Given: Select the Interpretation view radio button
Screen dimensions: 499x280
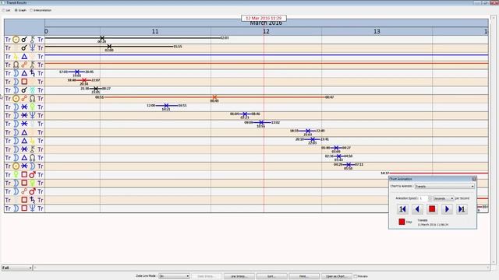Looking at the screenshot, I should tap(31, 10).
